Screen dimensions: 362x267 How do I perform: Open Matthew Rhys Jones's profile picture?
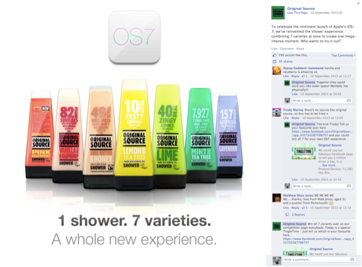pos(276,198)
